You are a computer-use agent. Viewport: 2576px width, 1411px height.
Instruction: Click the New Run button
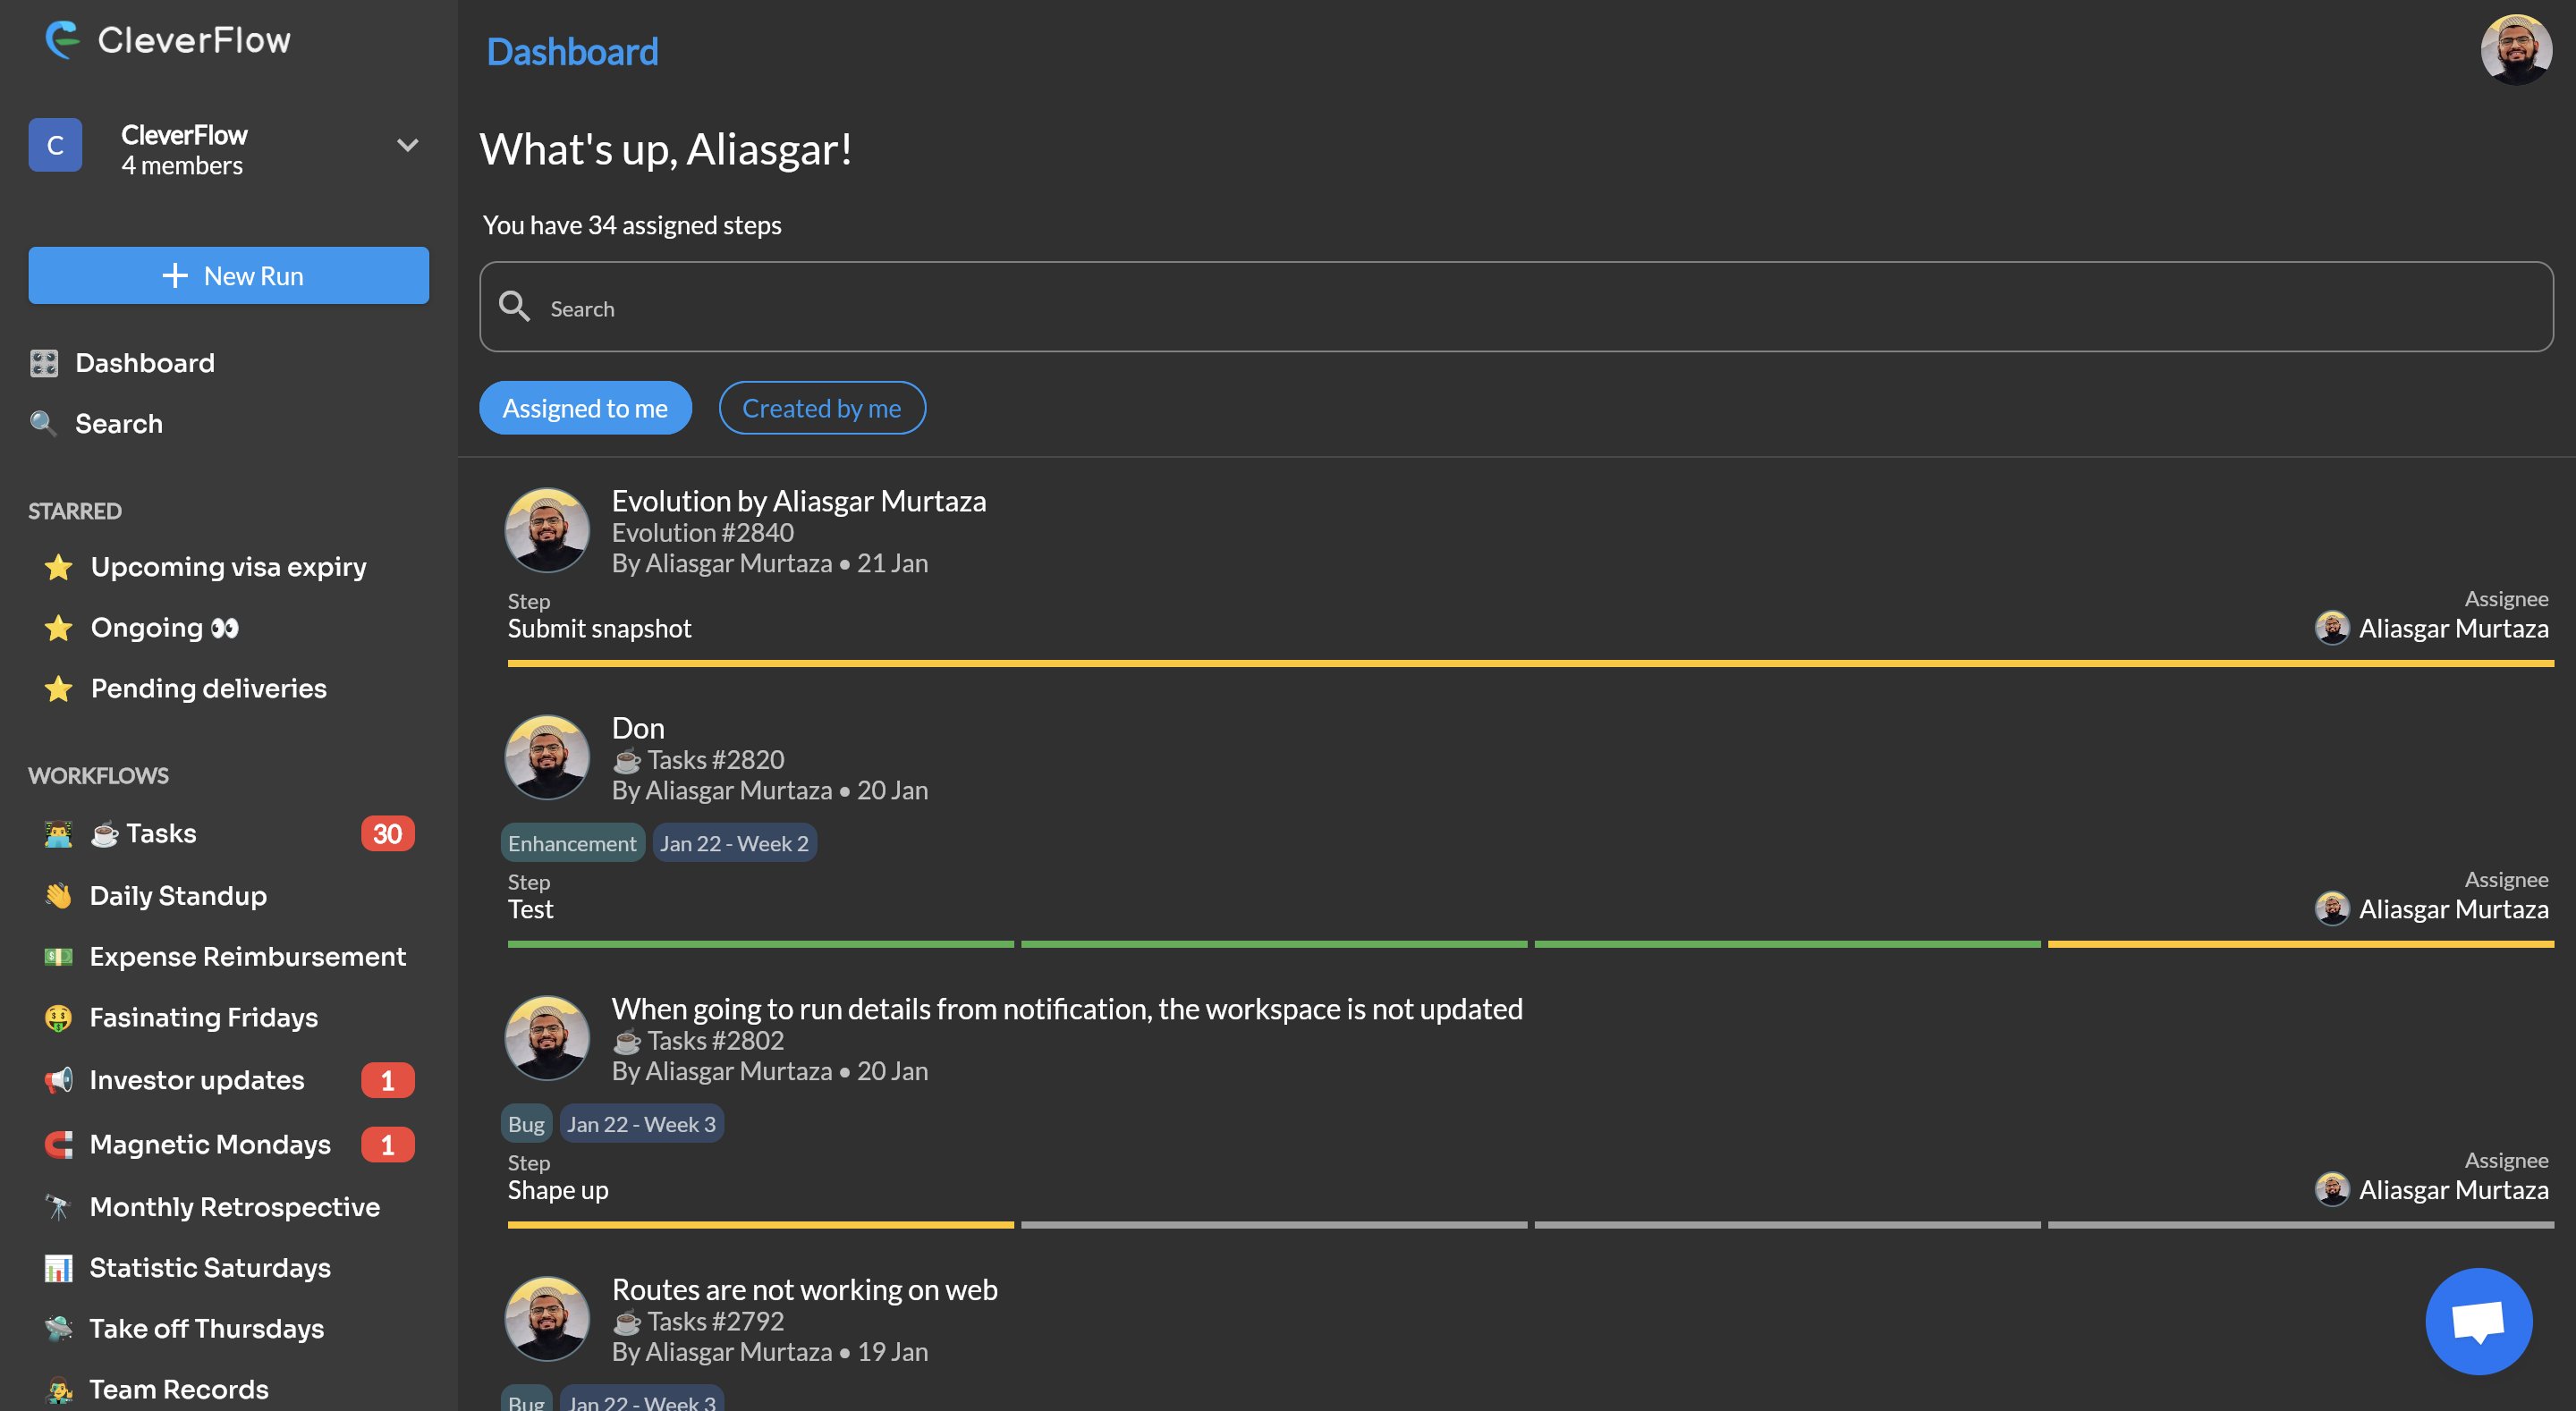pyautogui.click(x=228, y=276)
